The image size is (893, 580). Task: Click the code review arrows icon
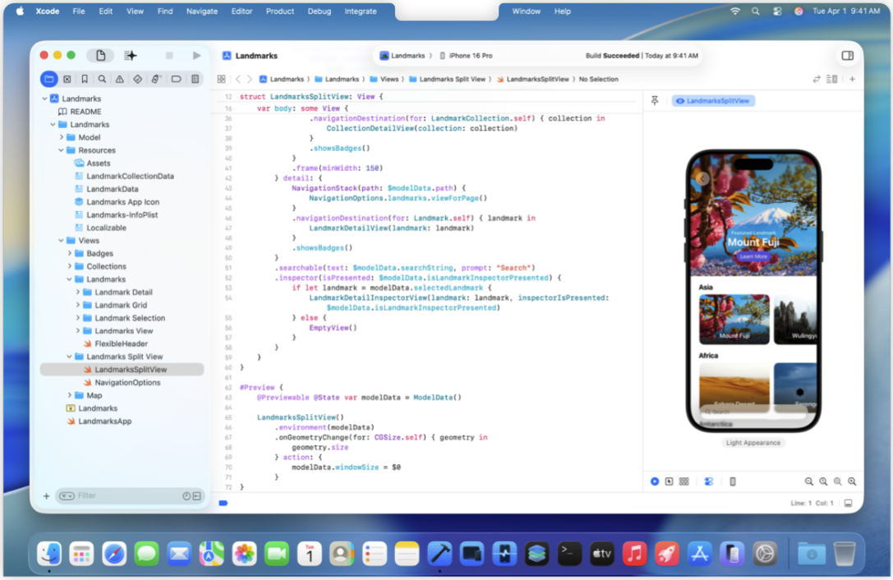point(816,79)
